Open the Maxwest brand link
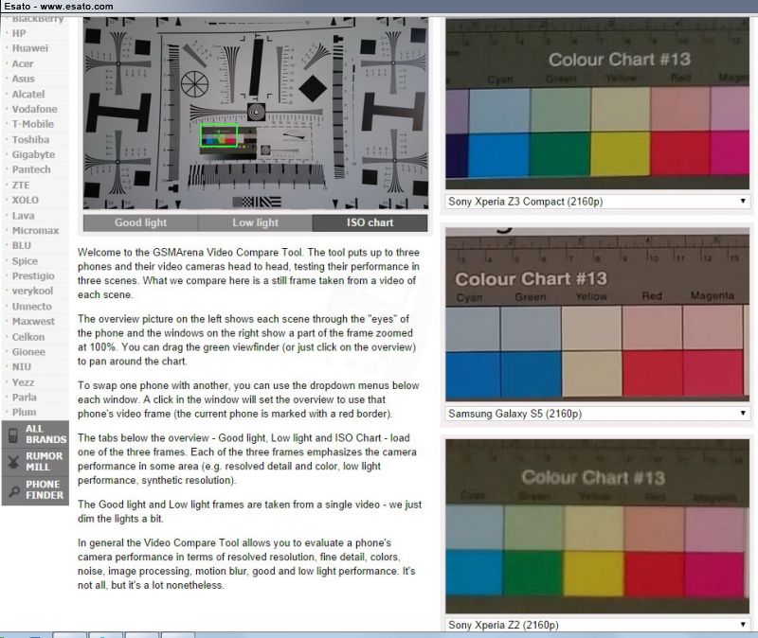The width and height of the screenshot is (758, 638). pyautogui.click(x=33, y=321)
